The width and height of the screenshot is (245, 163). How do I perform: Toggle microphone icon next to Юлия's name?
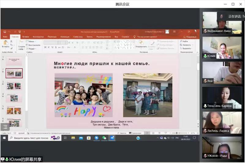pos(205,56)
